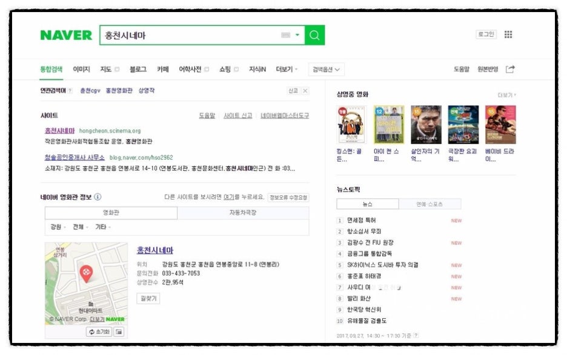Click related search 상영작
Viewport: 567px width, 355px height.
147,91
